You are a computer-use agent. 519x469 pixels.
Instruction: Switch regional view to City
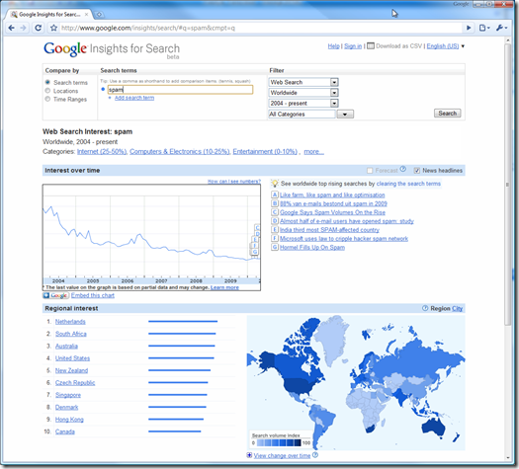(457, 308)
